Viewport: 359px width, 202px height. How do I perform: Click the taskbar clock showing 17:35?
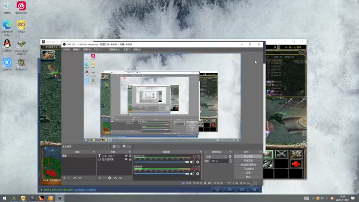pyautogui.click(x=342, y=198)
